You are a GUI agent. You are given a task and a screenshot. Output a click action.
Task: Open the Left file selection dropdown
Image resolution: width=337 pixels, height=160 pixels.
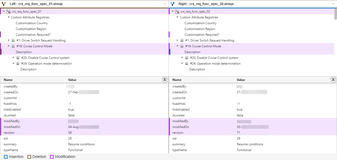point(165,4)
